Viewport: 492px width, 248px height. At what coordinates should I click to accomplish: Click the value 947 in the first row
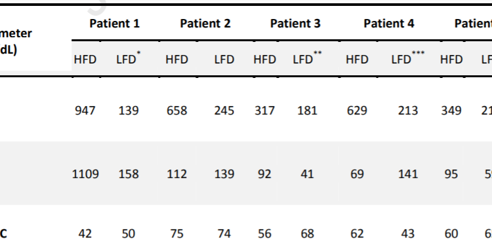(x=85, y=111)
